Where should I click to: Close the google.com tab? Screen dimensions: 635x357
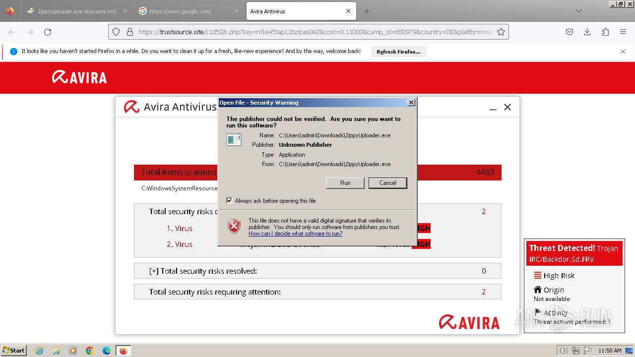[x=237, y=11]
